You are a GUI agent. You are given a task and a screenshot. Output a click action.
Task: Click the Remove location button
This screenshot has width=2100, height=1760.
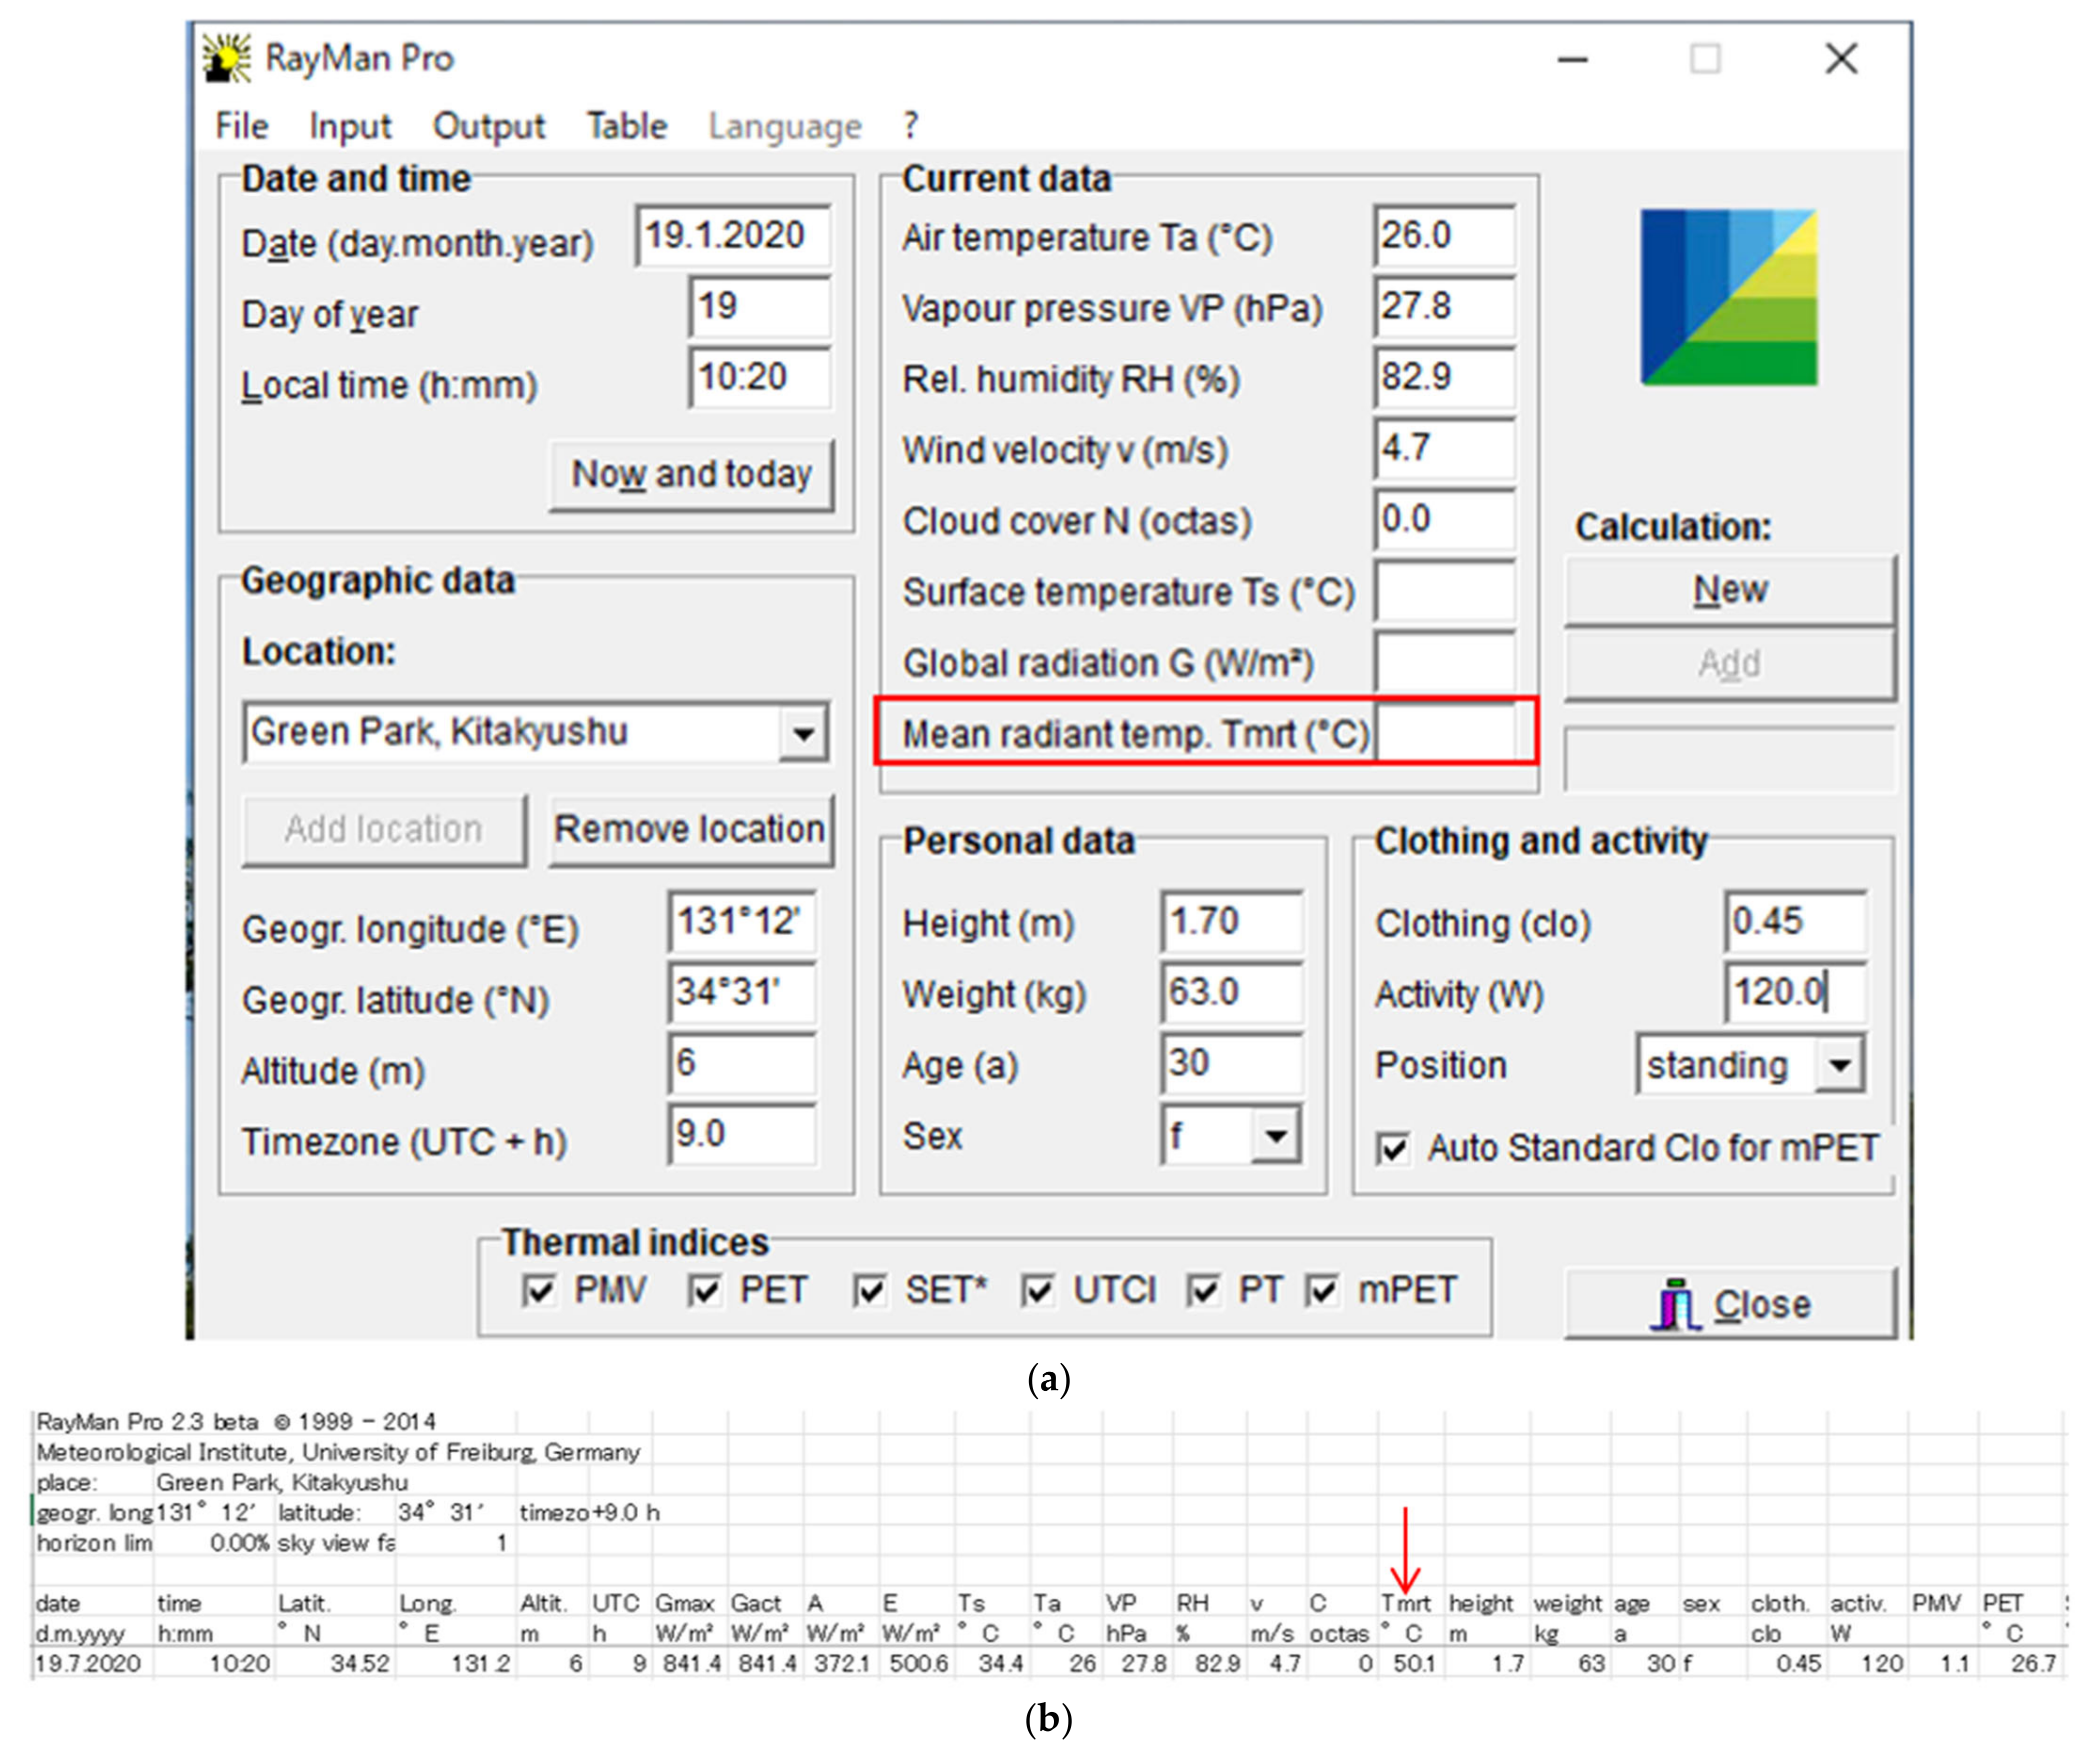coord(690,829)
